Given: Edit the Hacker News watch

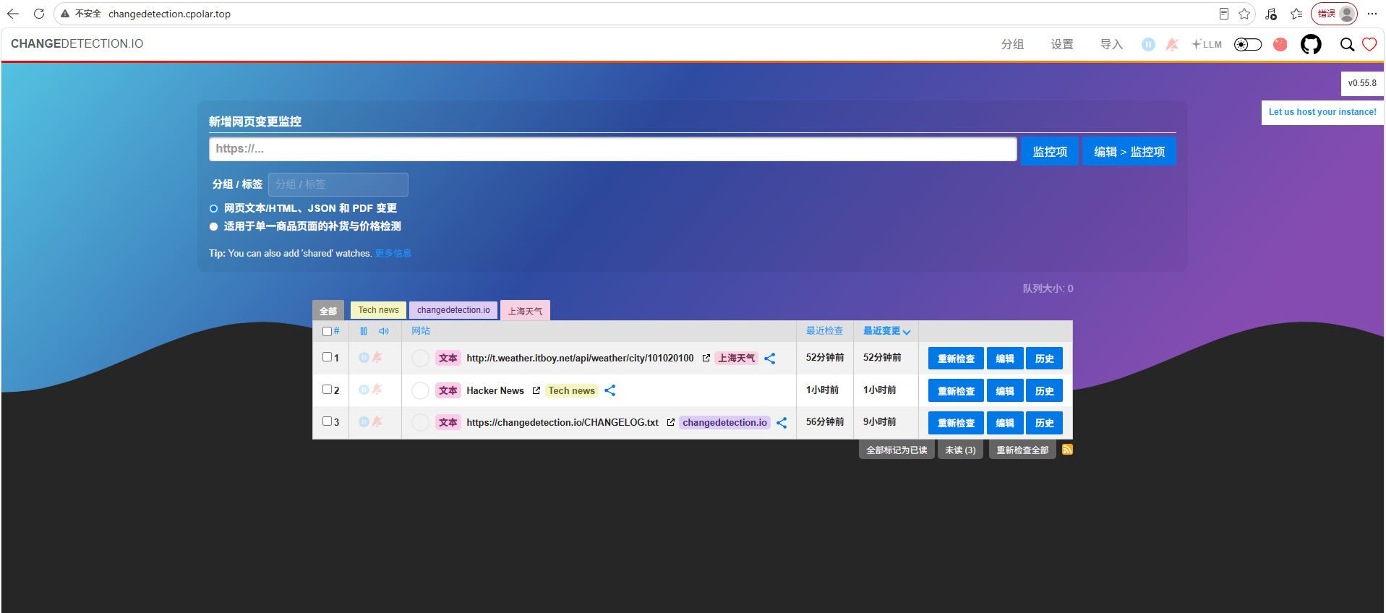Looking at the screenshot, I should click(x=1005, y=391).
